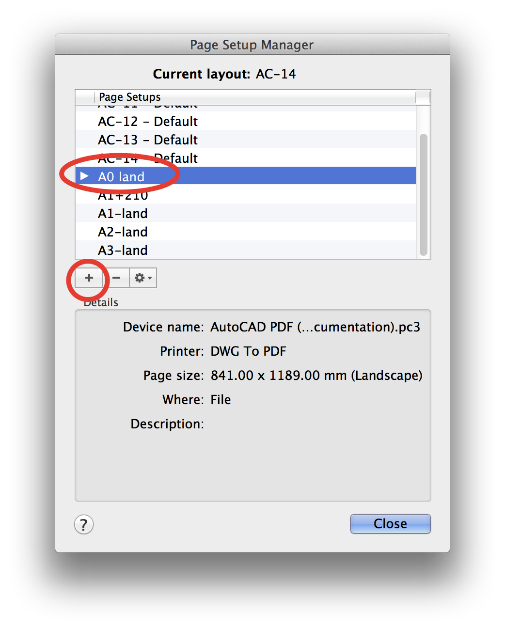Open the gear action menu

(x=140, y=278)
